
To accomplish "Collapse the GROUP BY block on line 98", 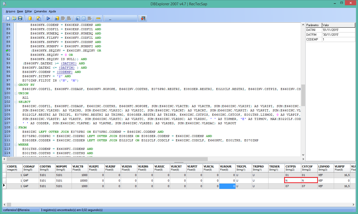I will 16,85.
